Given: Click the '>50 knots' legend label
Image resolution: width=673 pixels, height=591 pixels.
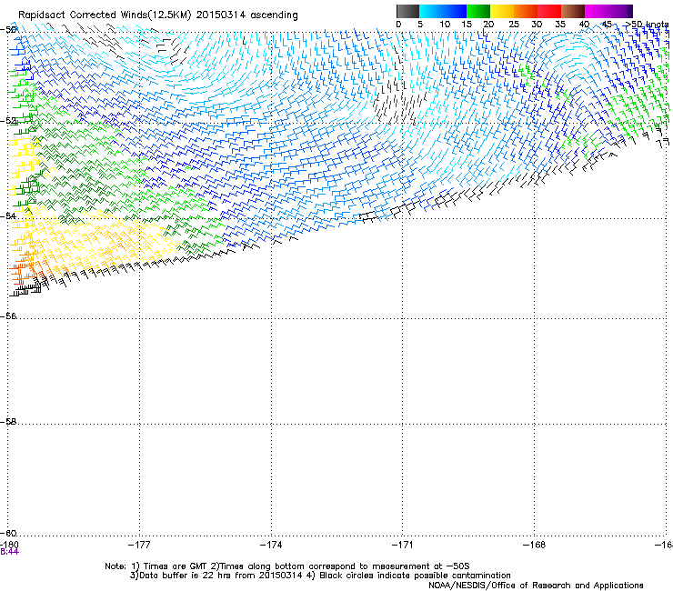Looking at the screenshot, I should click(647, 25).
